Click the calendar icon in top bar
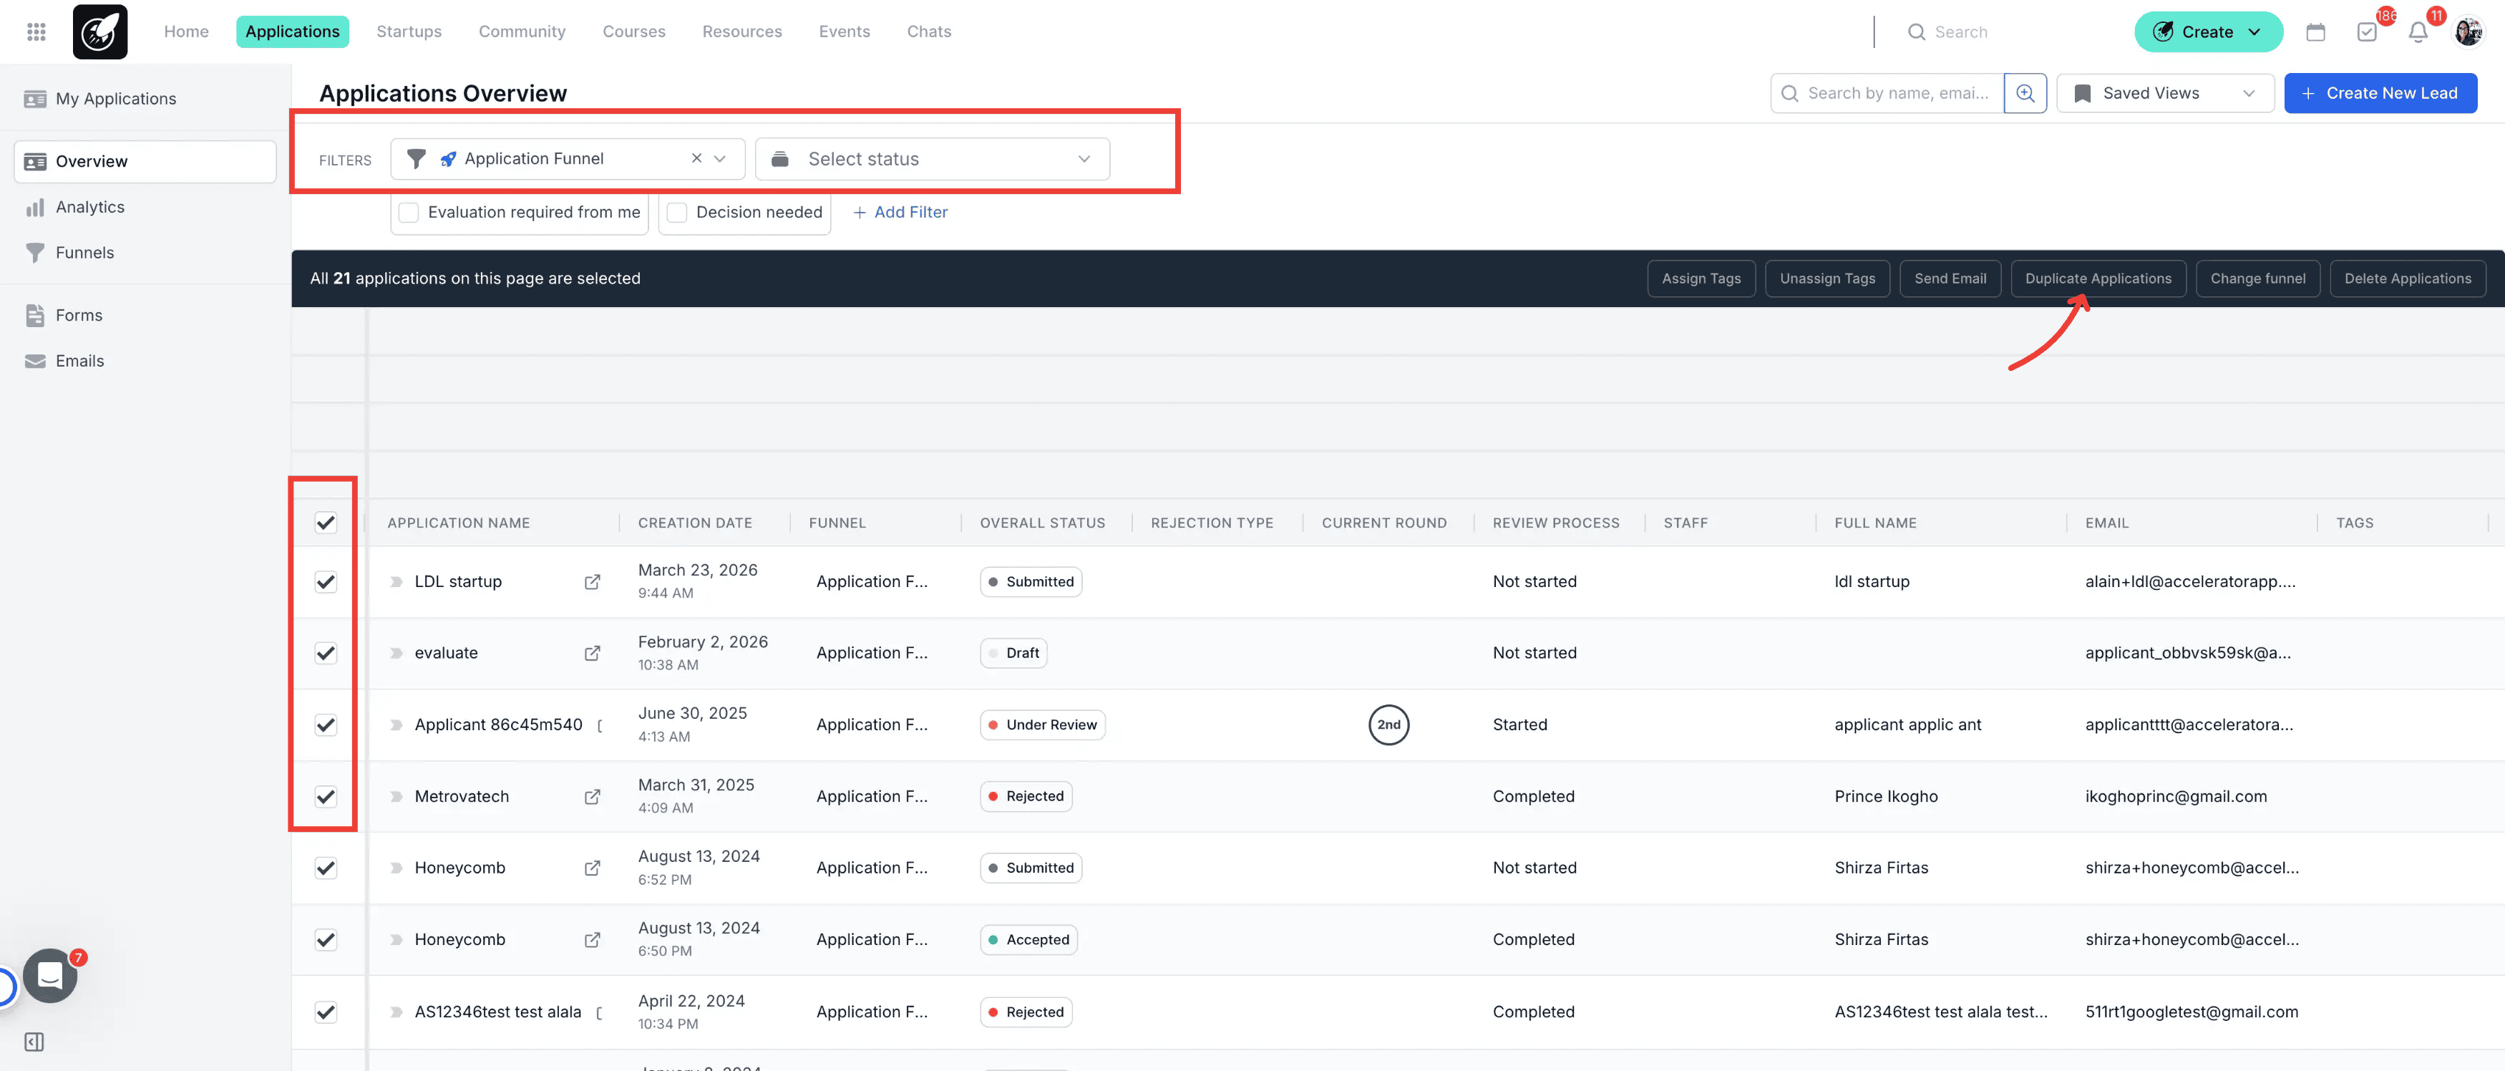The width and height of the screenshot is (2505, 1071). point(2315,32)
